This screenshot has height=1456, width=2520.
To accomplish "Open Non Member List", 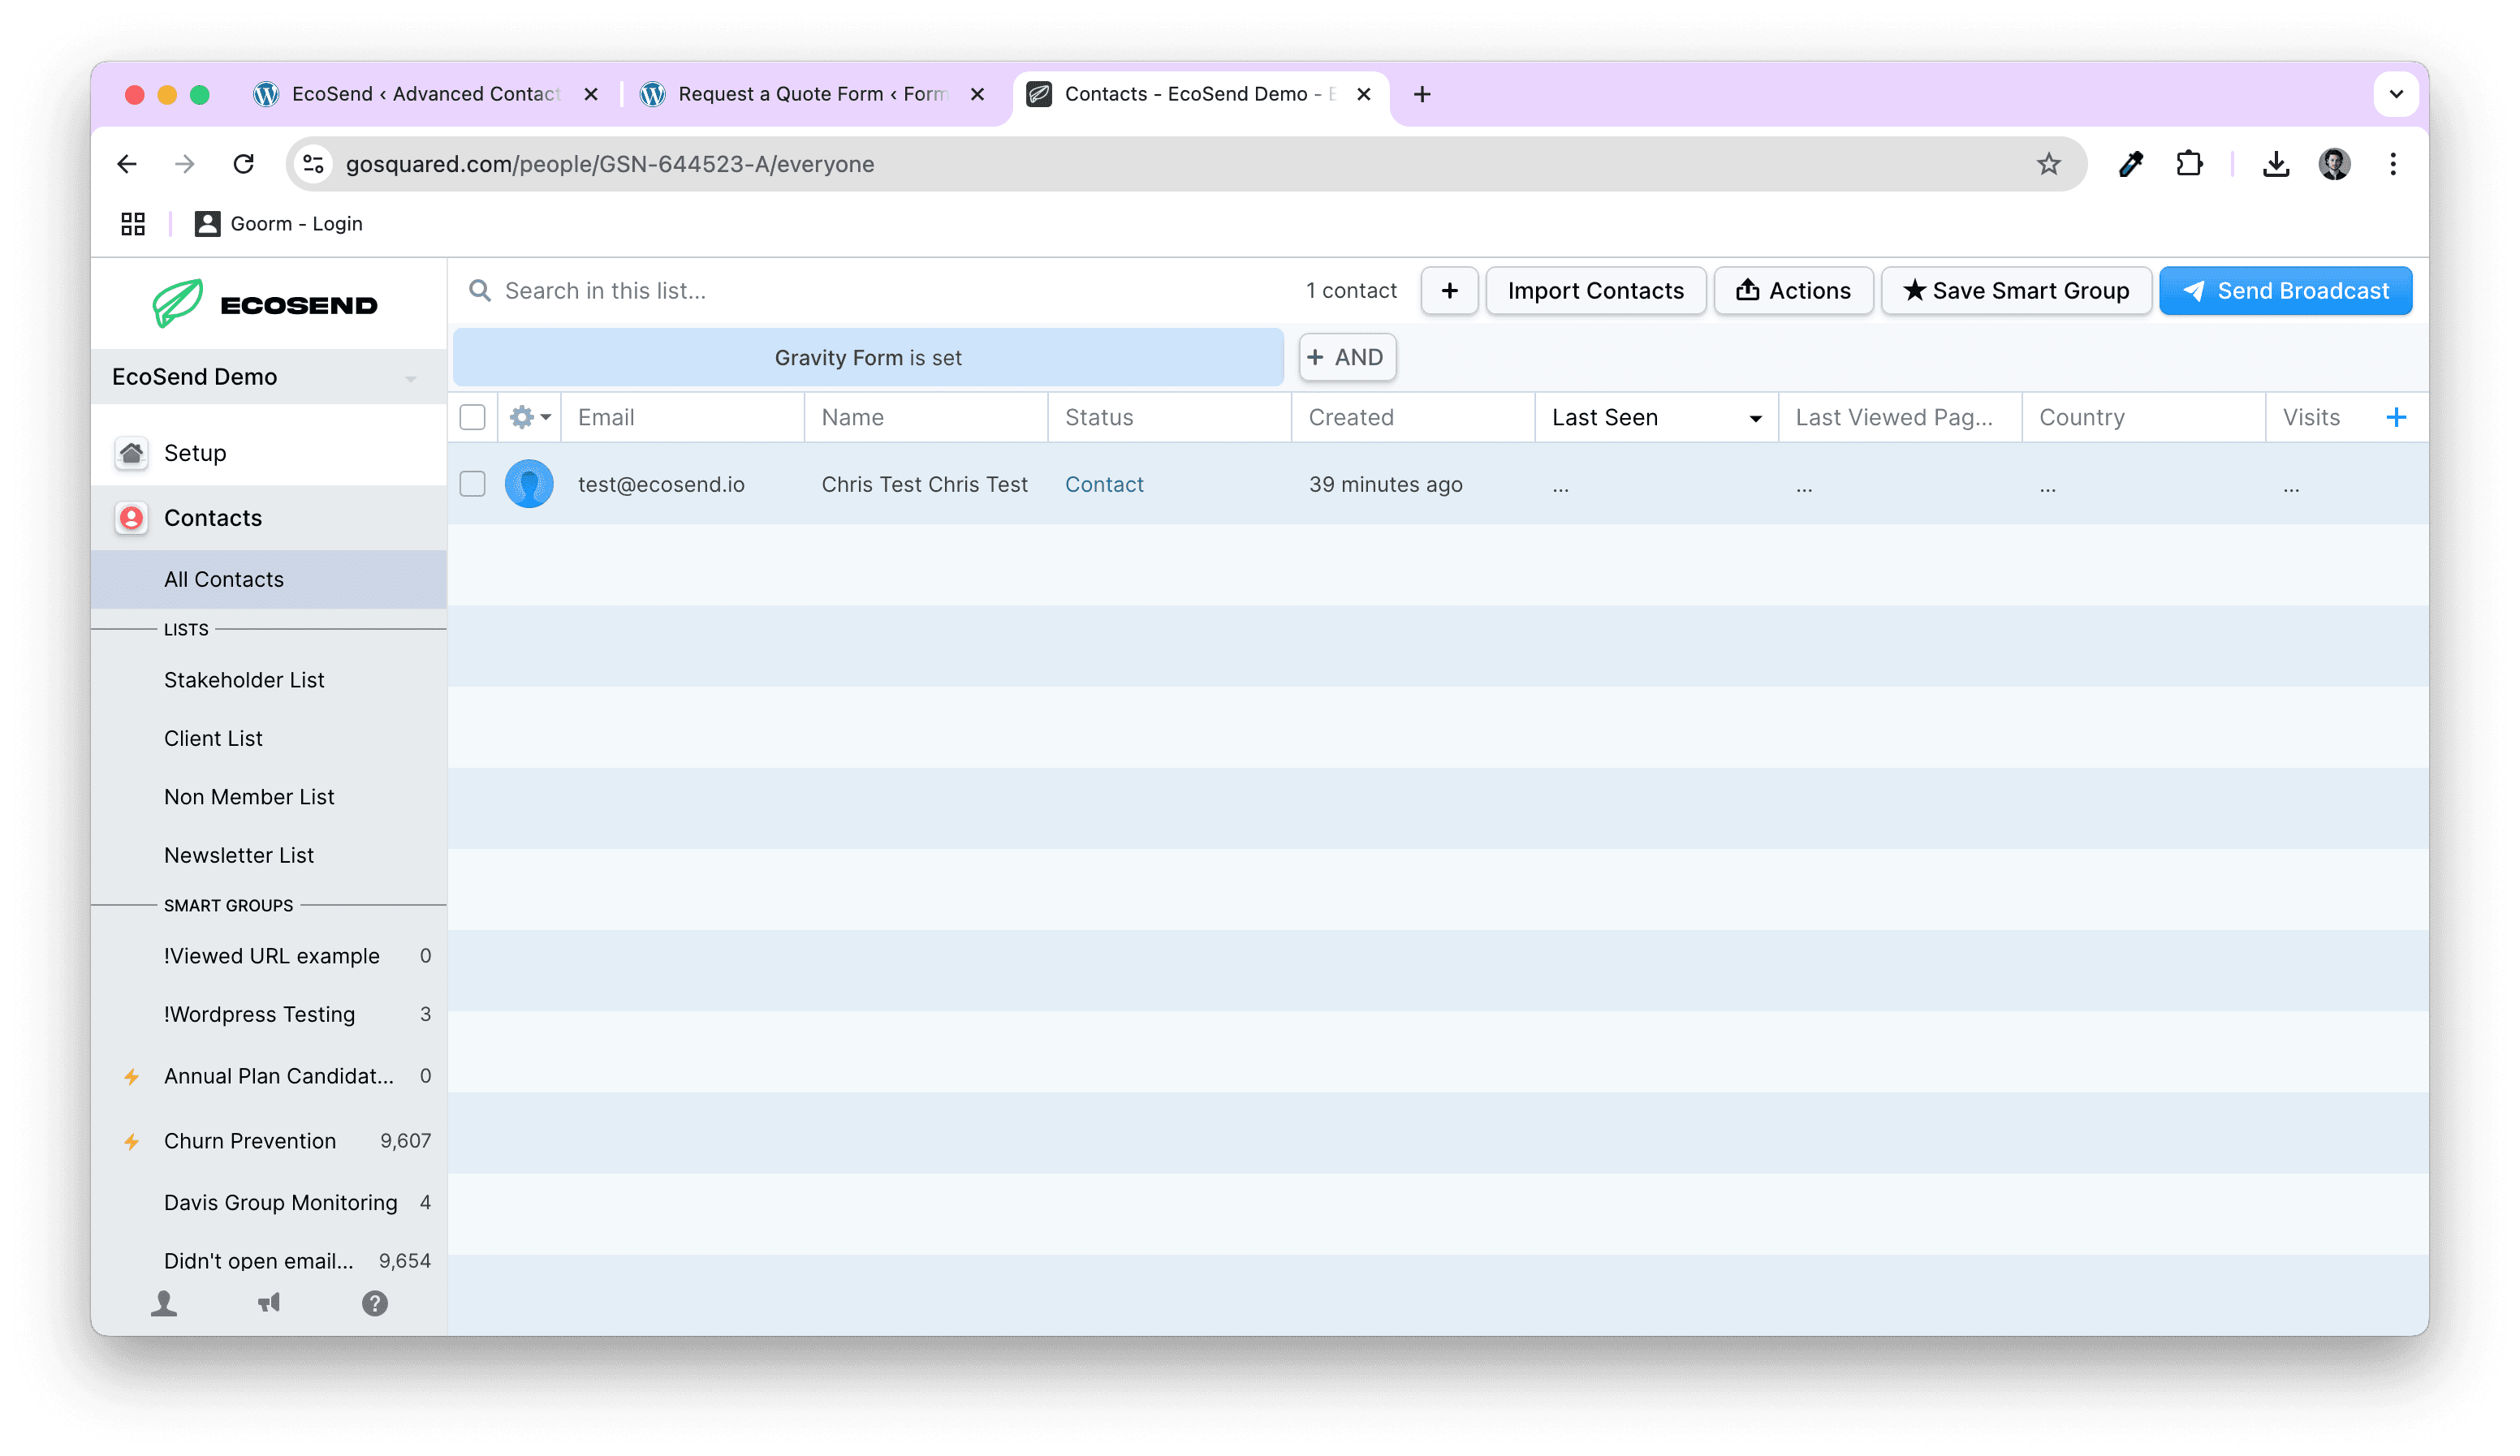I will tap(249, 797).
